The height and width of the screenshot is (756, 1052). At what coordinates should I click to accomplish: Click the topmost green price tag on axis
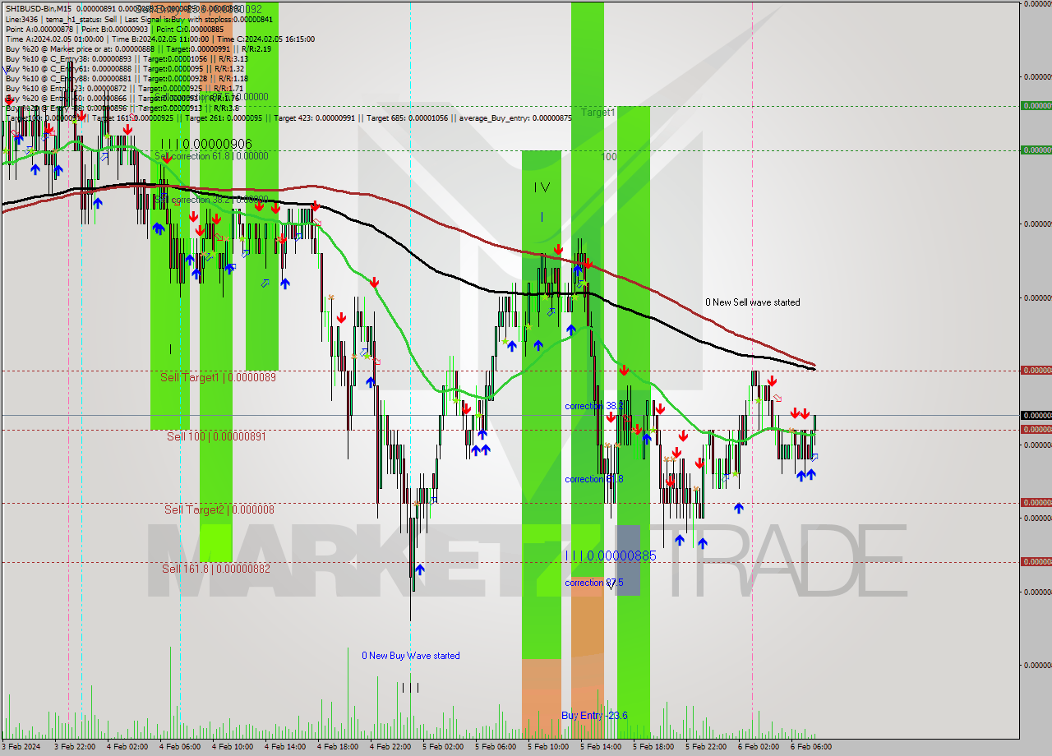tap(1036, 105)
